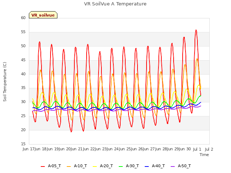231x173 pixels.
Task: Click the lowest red trough near Jun 20
Action: 71,132
